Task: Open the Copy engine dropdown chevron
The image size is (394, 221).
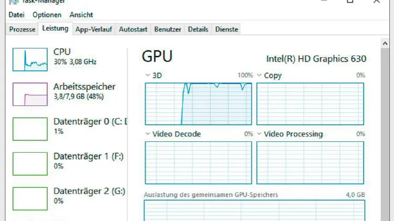Action: (x=260, y=76)
